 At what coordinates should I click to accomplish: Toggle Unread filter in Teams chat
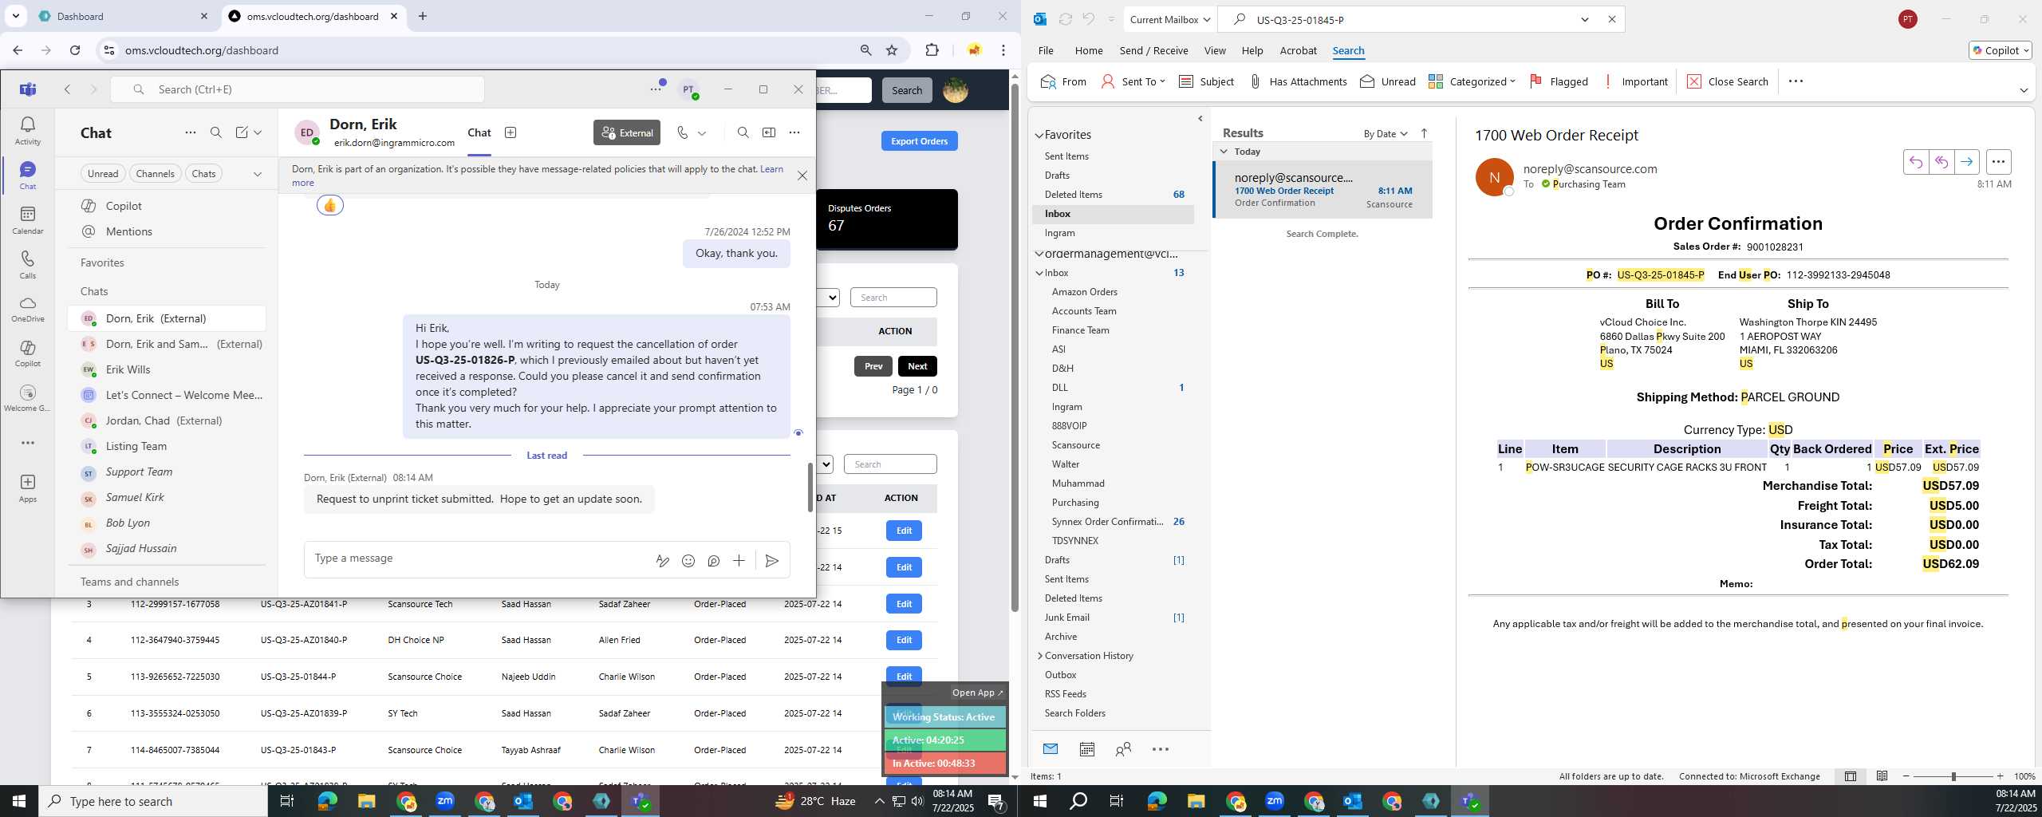[103, 174]
